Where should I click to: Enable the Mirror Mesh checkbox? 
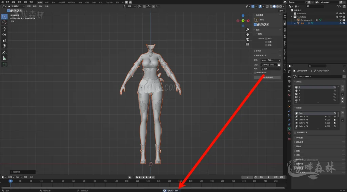coord(255,73)
